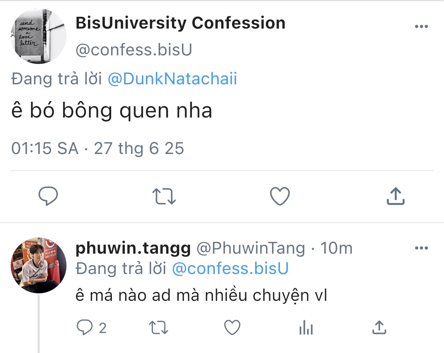View analytics for phuwin.tangg's reply
444x353 pixels.
[306, 327]
